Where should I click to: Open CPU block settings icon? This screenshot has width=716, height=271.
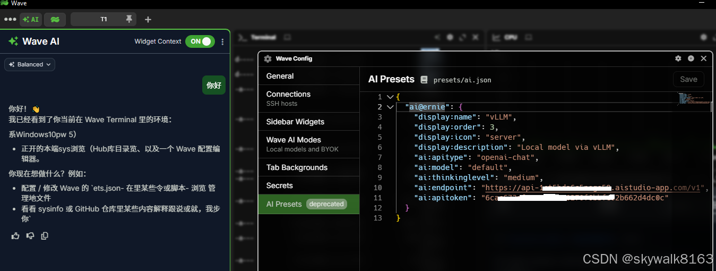pyautogui.click(x=704, y=37)
